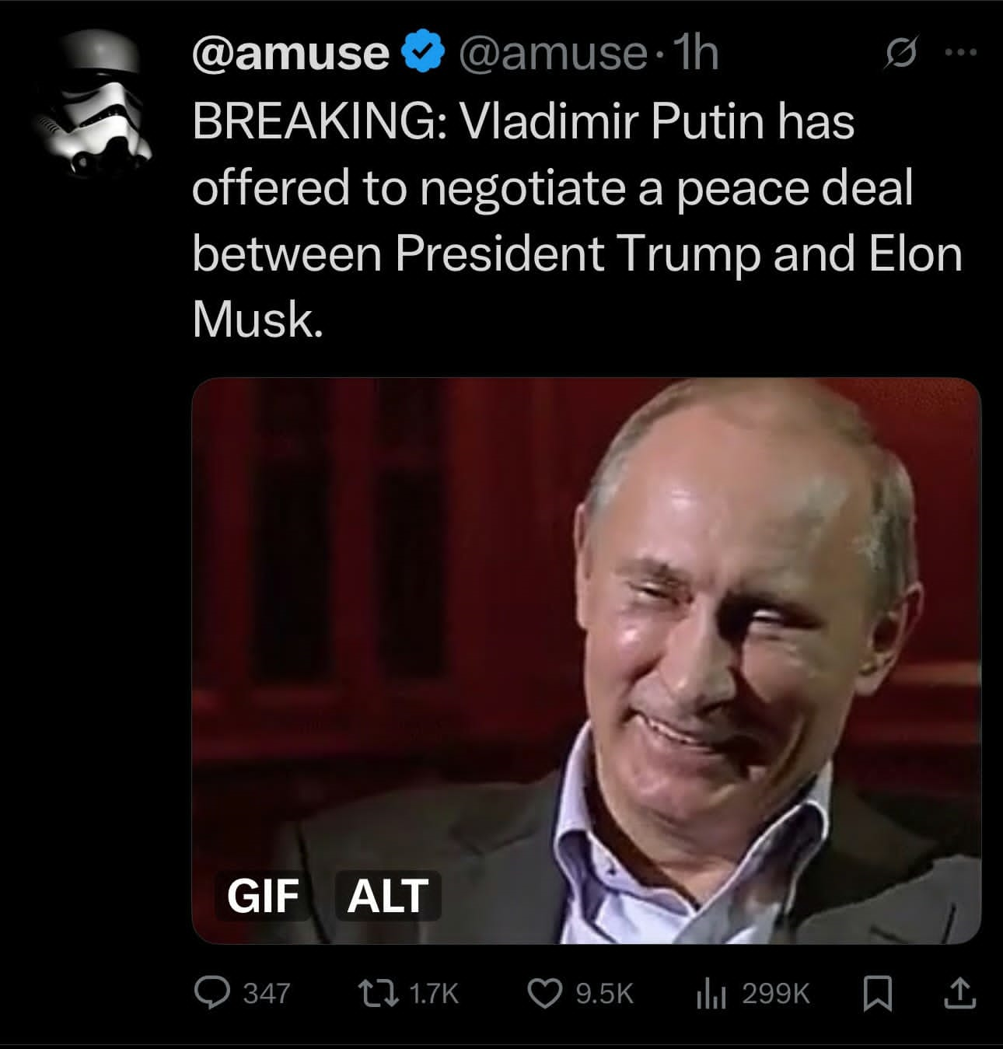Viewport: 1003px width, 1049px height.
Task: Open the BREAKING post text
Action: click(577, 221)
